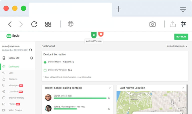Click the Video Preview camera icon
The width and height of the screenshot is (192, 114).
[4, 110]
